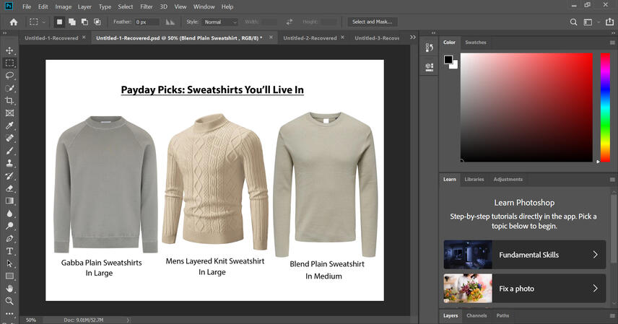Choose New Selection mode

(x=59, y=22)
